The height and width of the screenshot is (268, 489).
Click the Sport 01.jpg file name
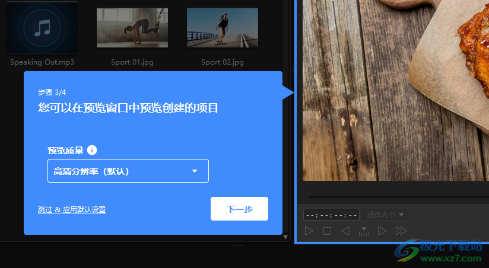(132, 62)
